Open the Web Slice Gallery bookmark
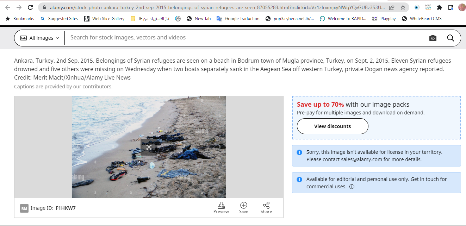This screenshot has height=226, width=466. [104, 19]
